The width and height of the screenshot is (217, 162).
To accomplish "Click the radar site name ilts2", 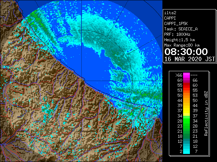I will click(x=170, y=13).
